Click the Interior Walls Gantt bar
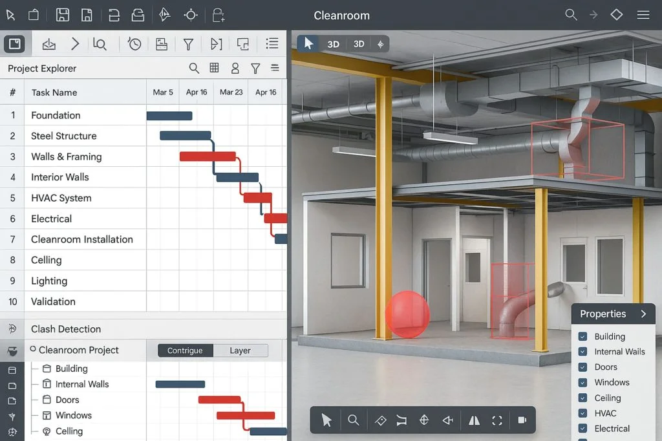This screenshot has height=441, width=662. click(x=237, y=177)
